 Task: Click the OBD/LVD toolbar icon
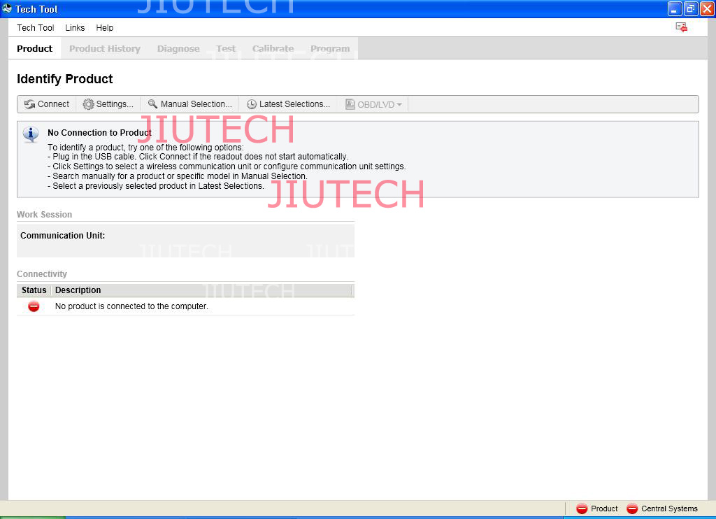pyautogui.click(x=350, y=104)
